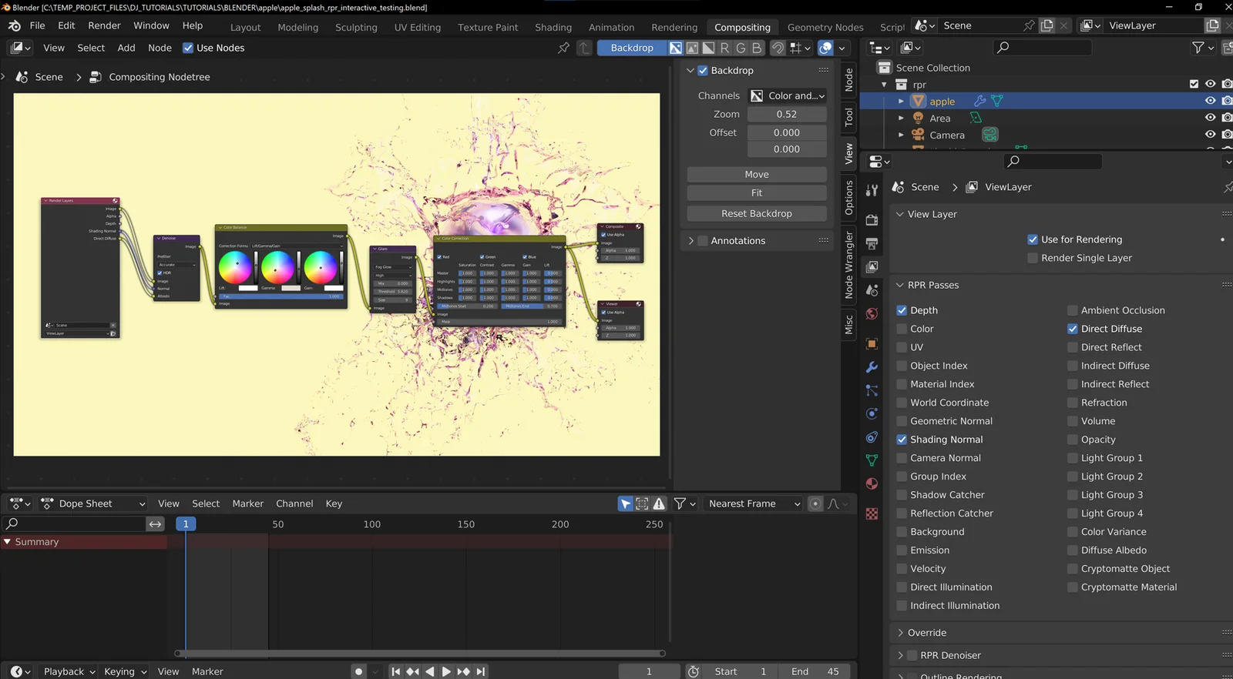
Task: Collapse the RPR Passes panel
Action: tap(899, 285)
